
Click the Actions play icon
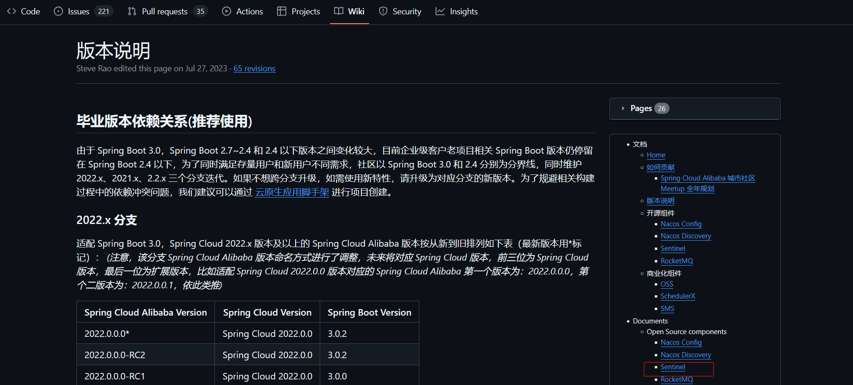[227, 11]
